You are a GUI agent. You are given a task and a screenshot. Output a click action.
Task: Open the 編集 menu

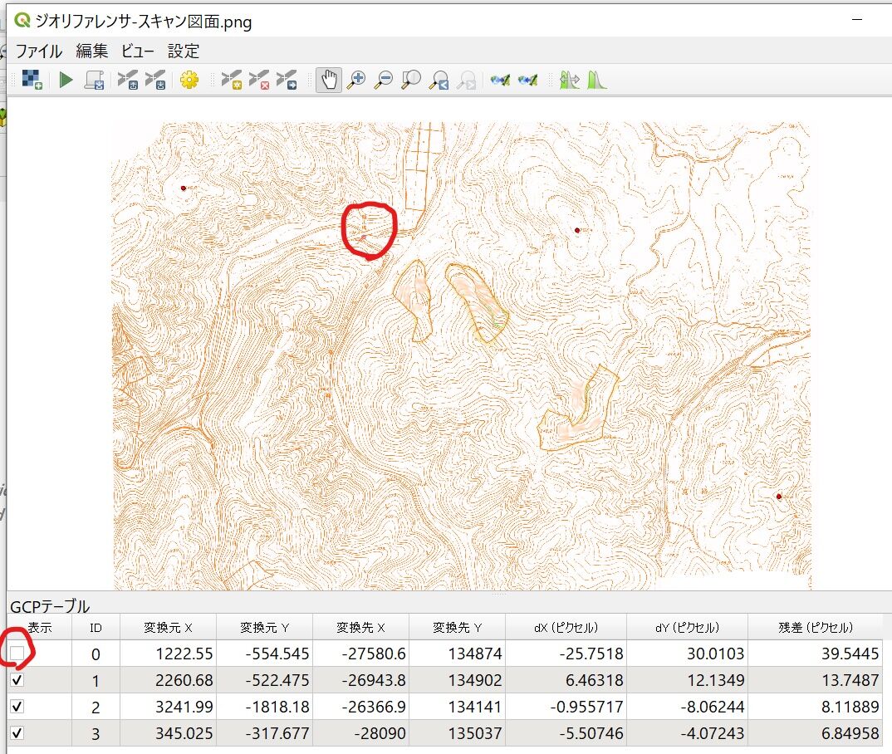(x=92, y=51)
